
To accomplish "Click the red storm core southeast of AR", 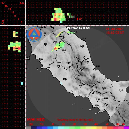I will [x=55, y=49].
